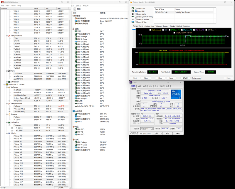The height and width of the screenshot is (189, 235).
Task: Expand the P-Cores (Max) temperature row
Action: pos(9,109)
